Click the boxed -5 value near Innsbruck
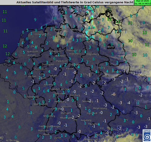Viewport: 151px width, 142px height. (87, 137)
